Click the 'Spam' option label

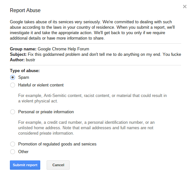coord(24,78)
